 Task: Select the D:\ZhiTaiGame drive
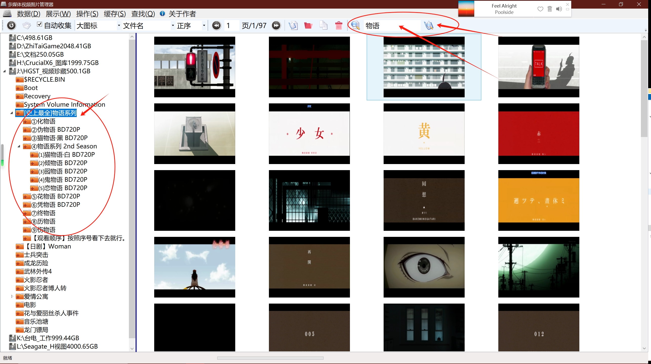50,46
